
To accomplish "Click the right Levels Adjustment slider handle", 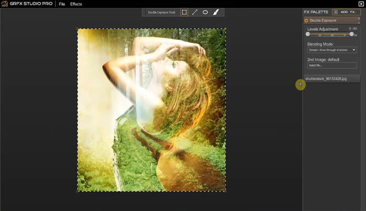I will click(352, 34).
